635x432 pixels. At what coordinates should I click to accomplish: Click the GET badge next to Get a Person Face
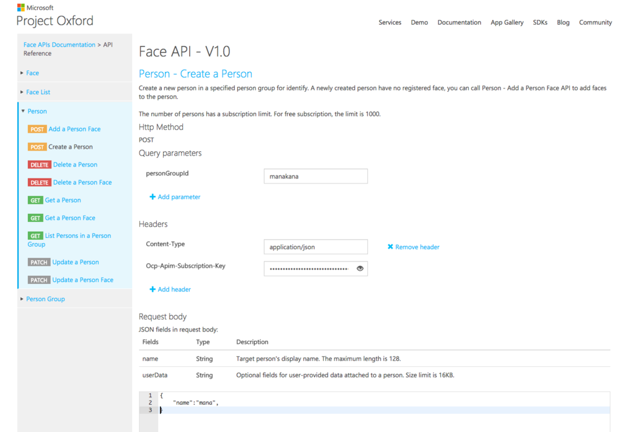click(x=35, y=218)
